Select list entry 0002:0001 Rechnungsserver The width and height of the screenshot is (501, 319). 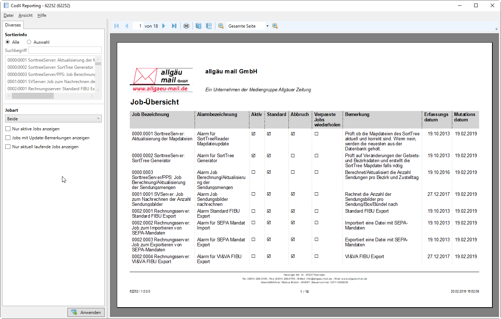(51, 89)
